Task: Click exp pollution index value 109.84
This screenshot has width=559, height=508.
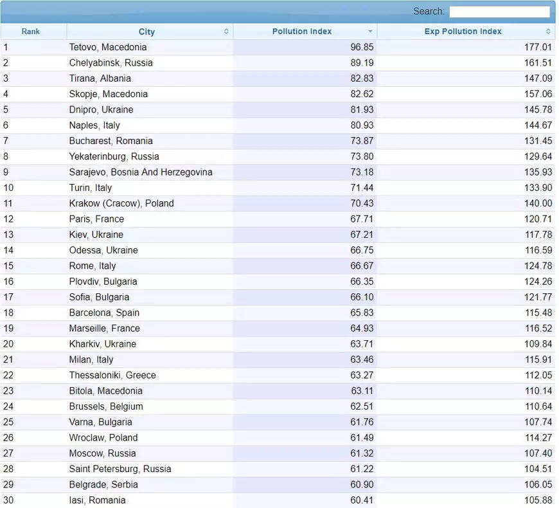Action: [538, 344]
